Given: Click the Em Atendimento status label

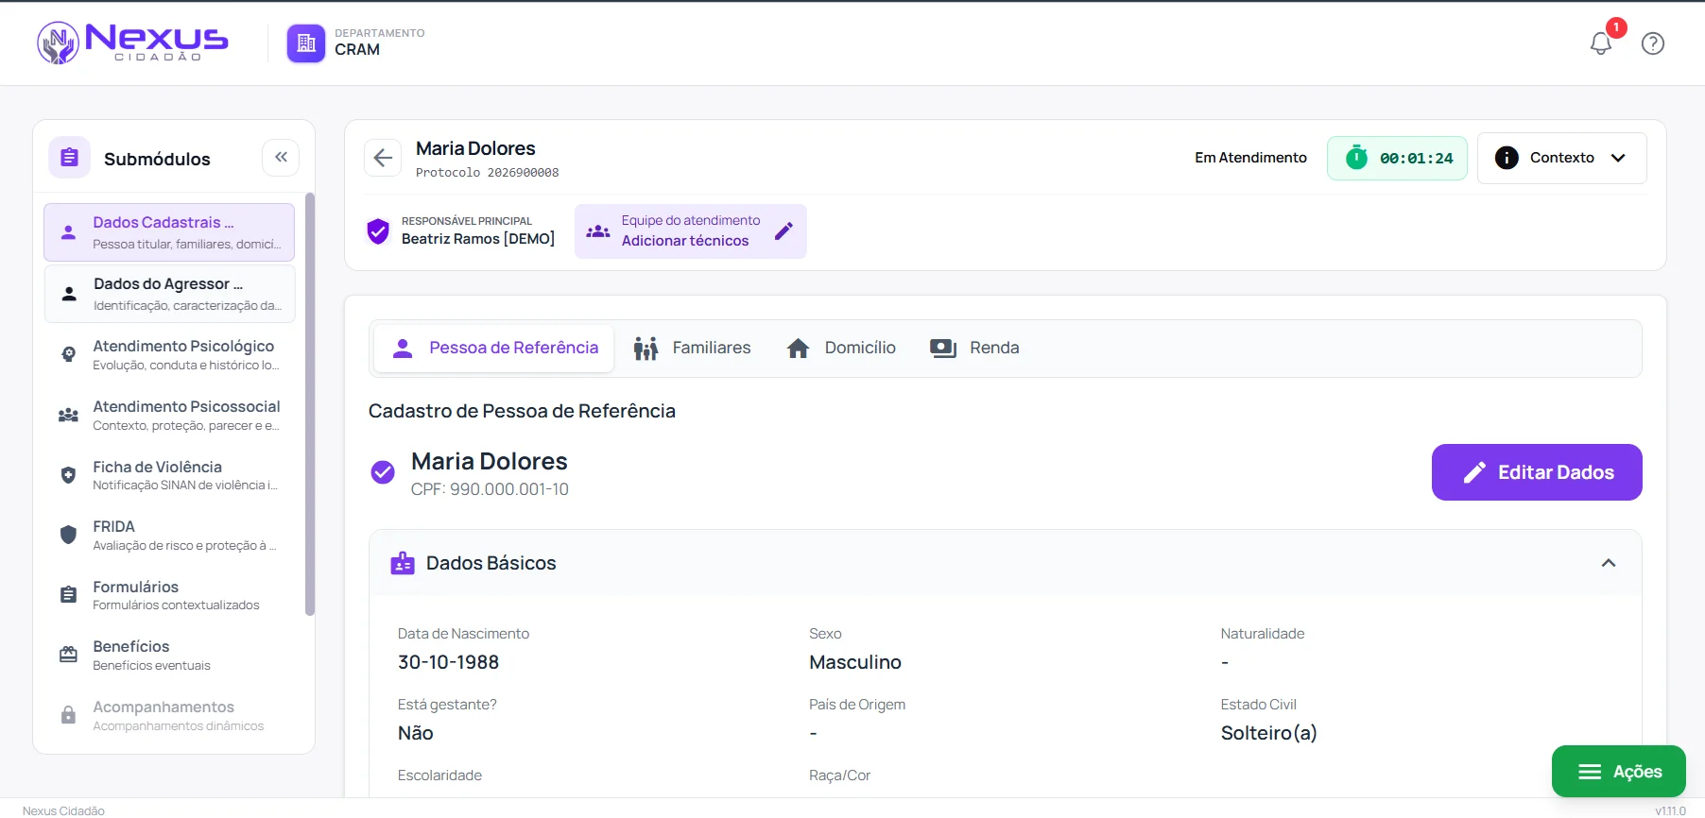Looking at the screenshot, I should click(1250, 158).
